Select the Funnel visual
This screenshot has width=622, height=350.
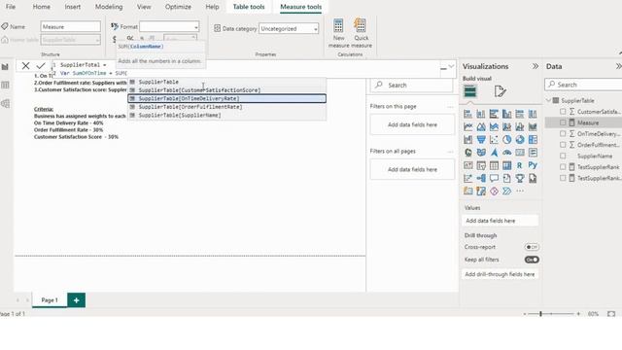pyautogui.click(x=481, y=140)
